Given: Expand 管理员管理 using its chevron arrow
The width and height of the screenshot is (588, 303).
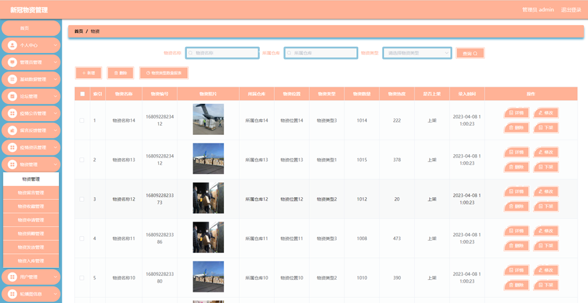Looking at the screenshot, I should tap(56, 62).
